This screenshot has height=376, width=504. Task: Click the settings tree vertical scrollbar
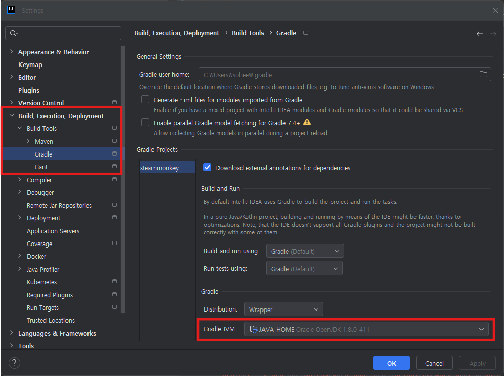tap(122, 179)
